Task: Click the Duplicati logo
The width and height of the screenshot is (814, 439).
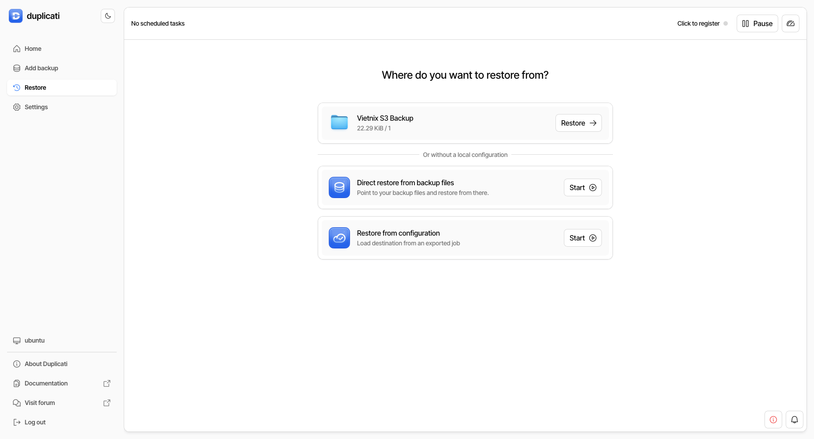Action: coord(15,15)
